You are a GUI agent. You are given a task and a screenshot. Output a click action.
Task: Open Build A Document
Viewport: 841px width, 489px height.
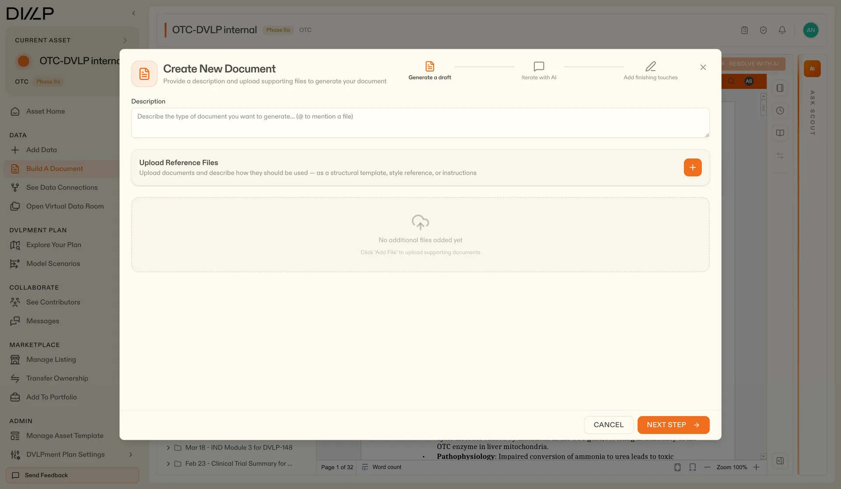pos(54,169)
